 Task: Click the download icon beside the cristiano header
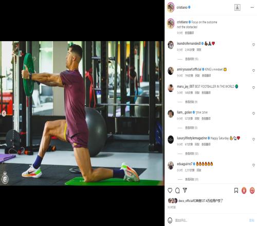click(237, 7)
